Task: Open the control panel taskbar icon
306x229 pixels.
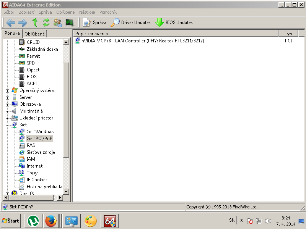Action: 72,221
